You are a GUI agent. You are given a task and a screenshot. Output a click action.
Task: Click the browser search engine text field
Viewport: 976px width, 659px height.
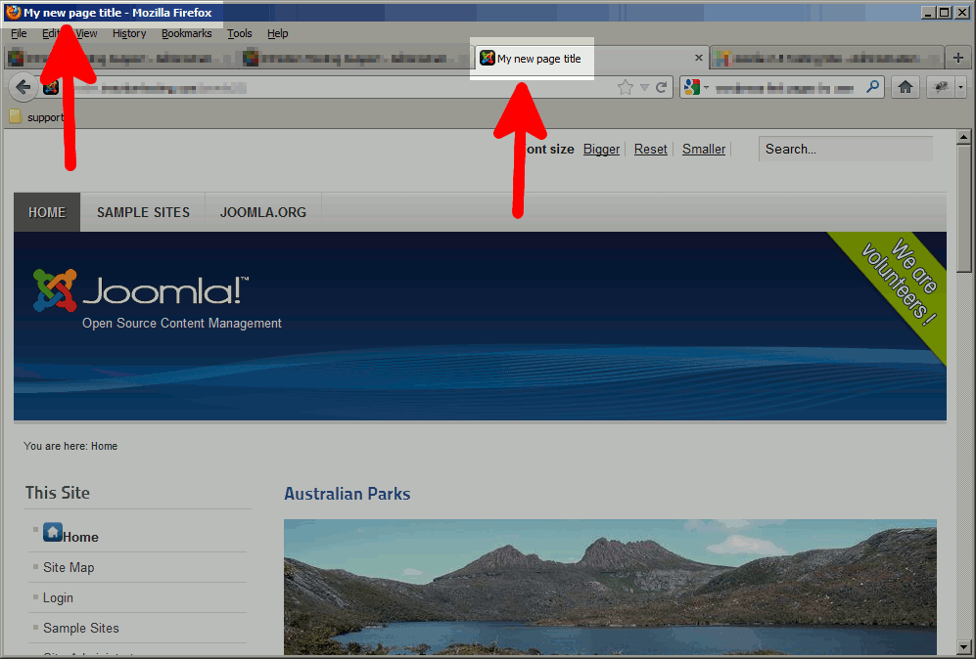click(787, 88)
